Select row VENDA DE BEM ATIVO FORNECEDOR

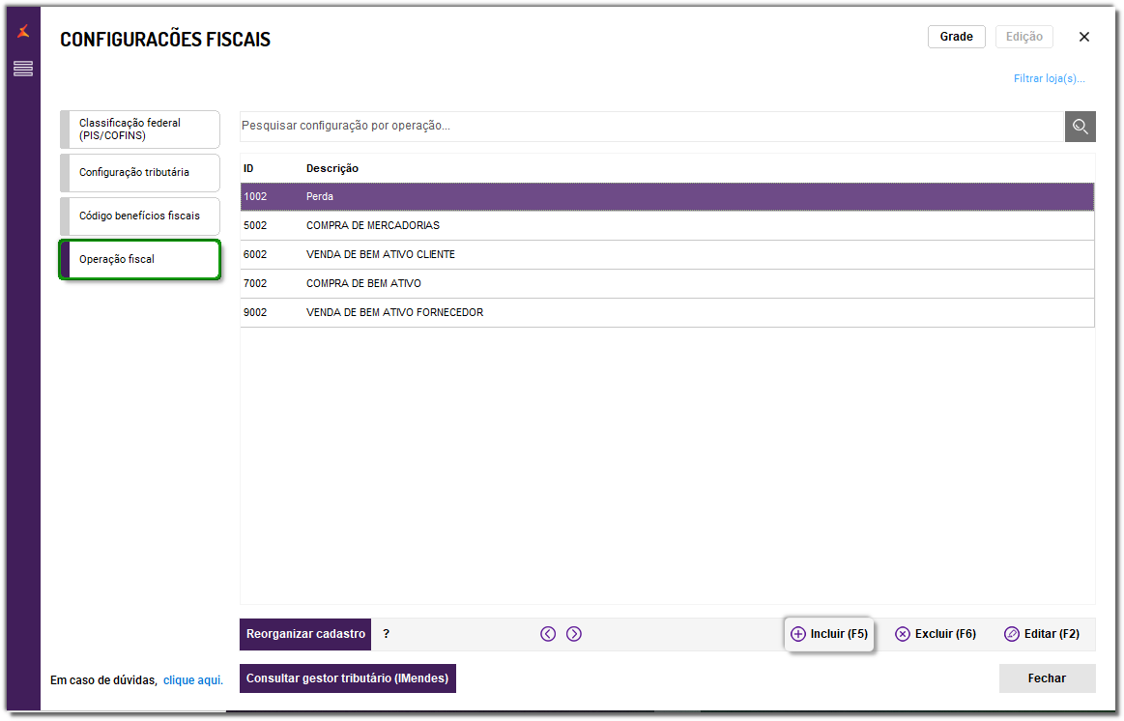[x=667, y=313]
